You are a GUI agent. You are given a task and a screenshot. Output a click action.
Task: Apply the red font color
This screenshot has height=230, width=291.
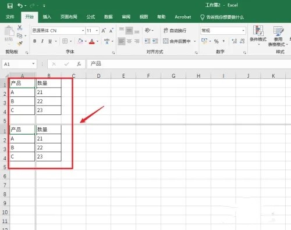tap(92, 41)
